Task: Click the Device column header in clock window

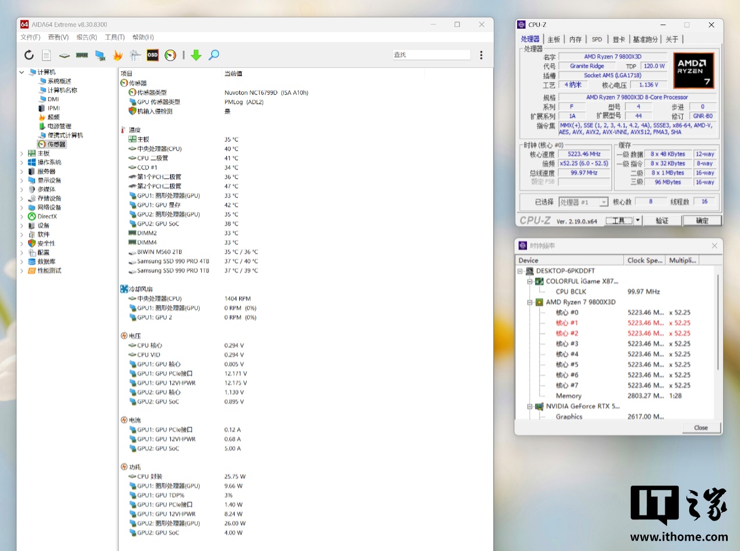Action: click(570, 260)
